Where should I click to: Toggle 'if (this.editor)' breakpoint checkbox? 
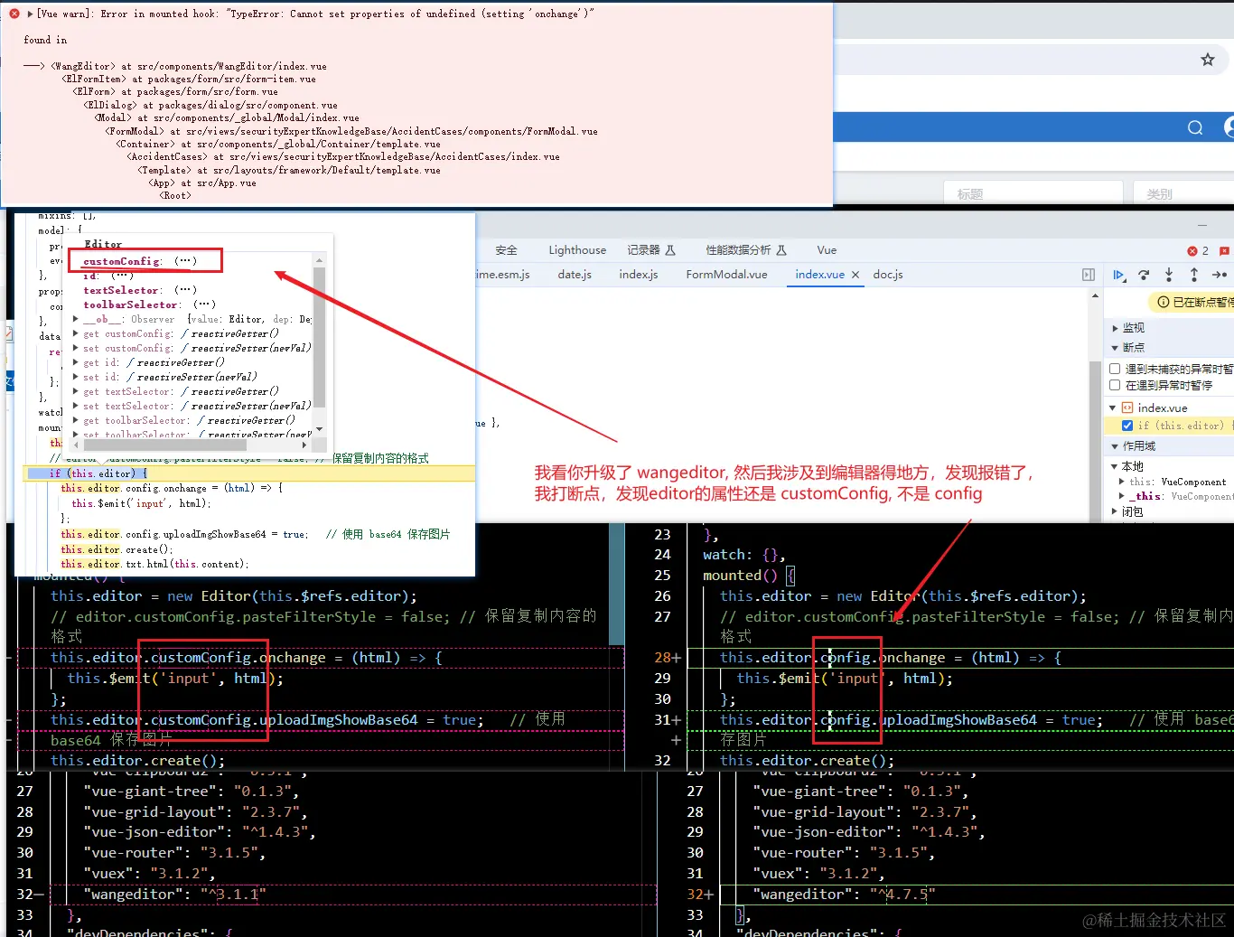pos(1127,426)
